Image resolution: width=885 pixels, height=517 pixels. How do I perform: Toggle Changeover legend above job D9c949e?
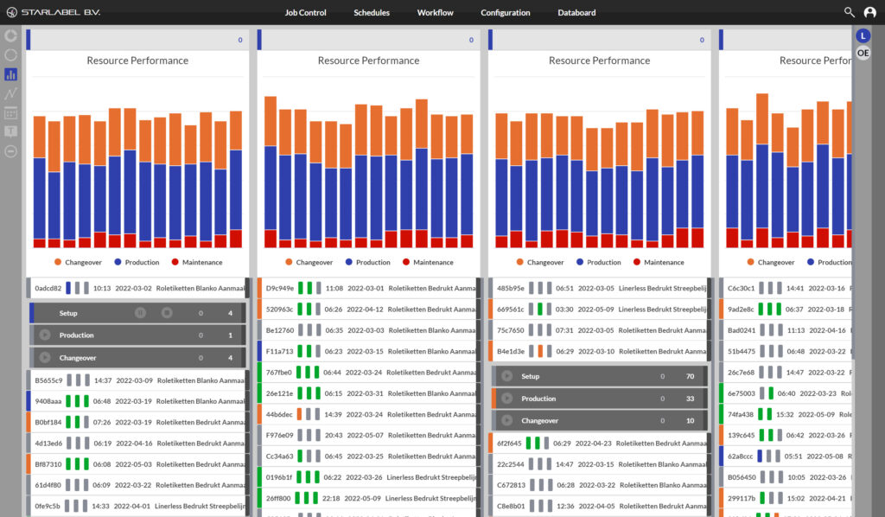(x=309, y=263)
